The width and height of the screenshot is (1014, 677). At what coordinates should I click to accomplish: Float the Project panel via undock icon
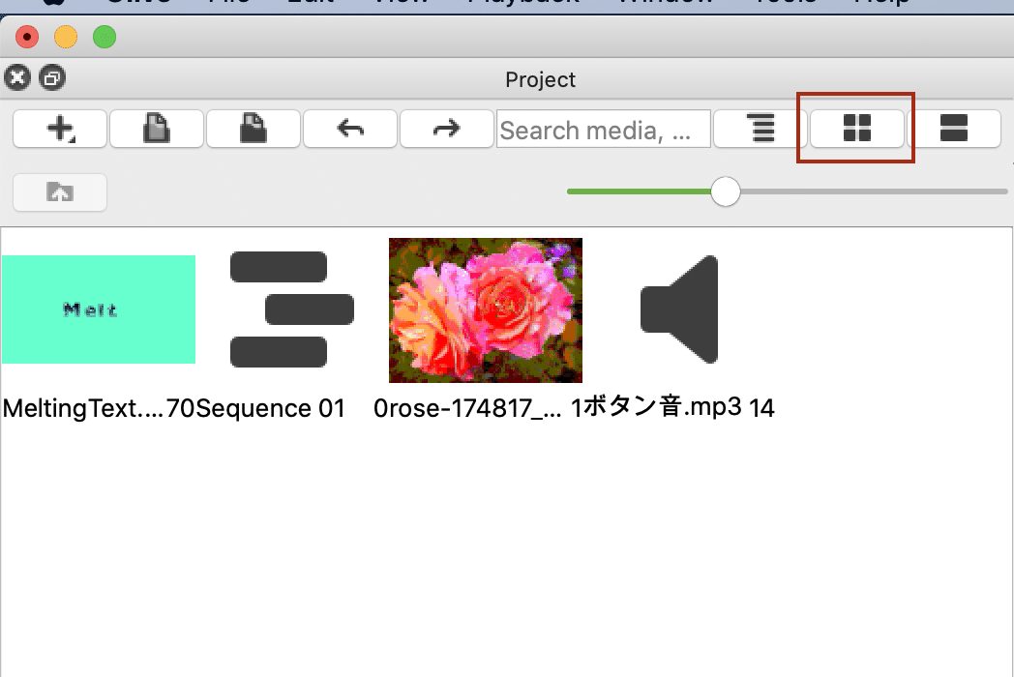pyautogui.click(x=51, y=78)
